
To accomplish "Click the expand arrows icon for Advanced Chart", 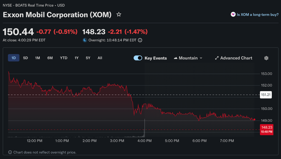I will tap(217, 58).
